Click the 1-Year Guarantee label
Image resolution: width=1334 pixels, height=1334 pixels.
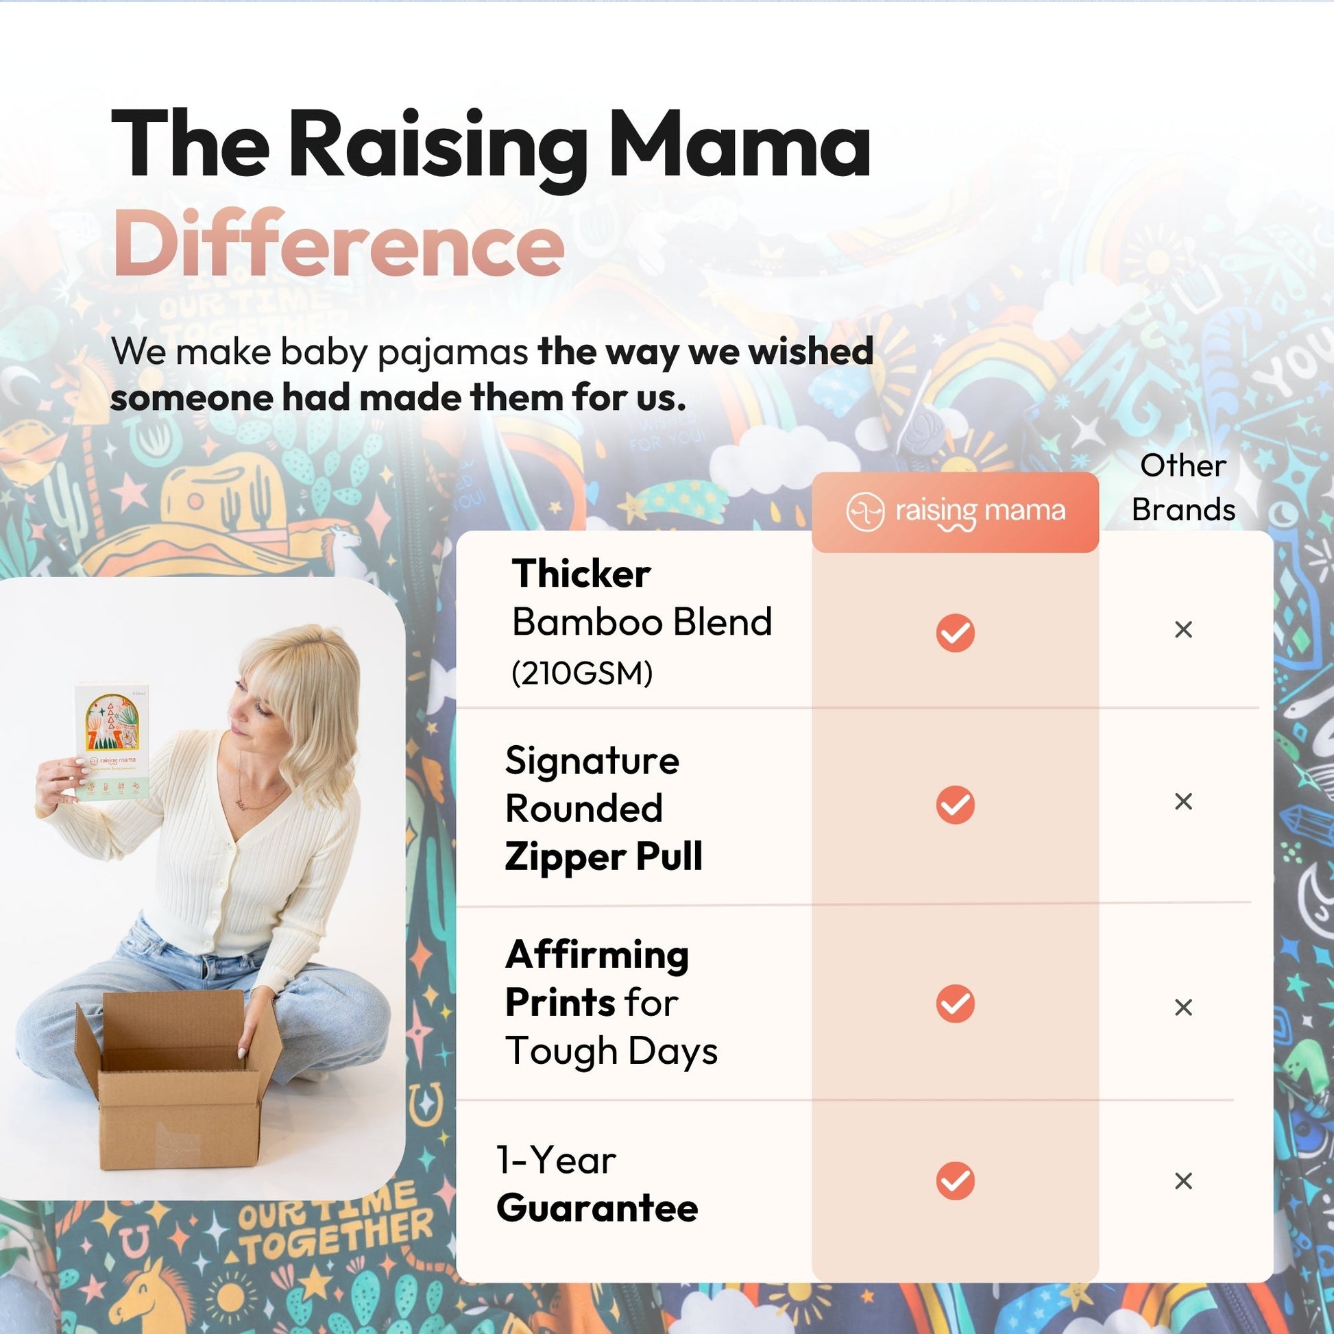coord(596,1183)
